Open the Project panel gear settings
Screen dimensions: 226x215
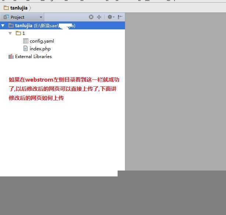click(x=111, y=17)
